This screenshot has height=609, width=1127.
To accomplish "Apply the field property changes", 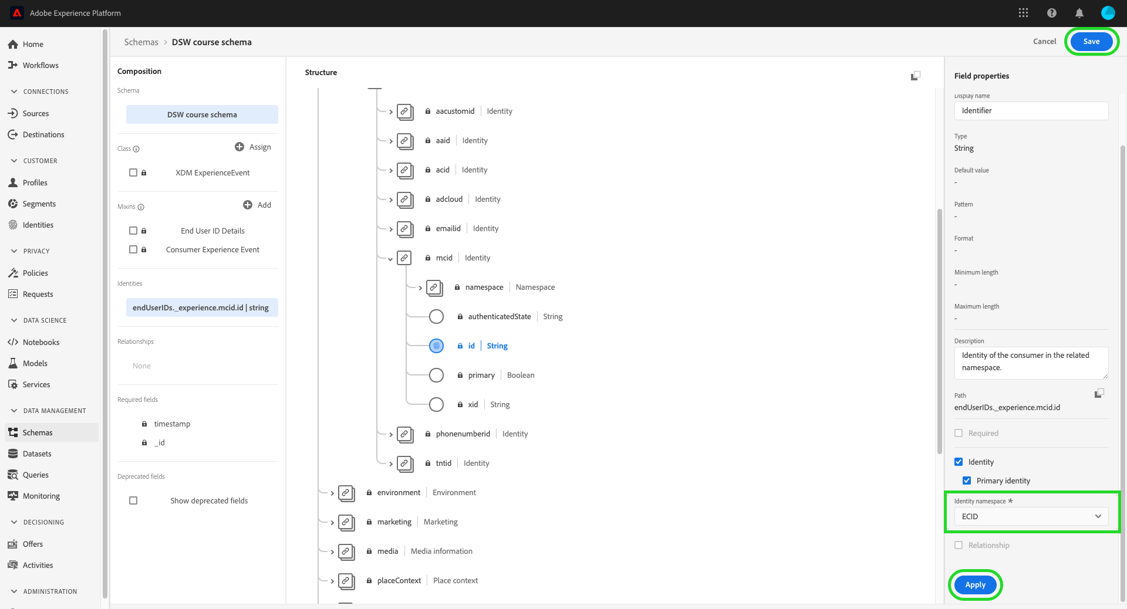I will pos(975,584).
